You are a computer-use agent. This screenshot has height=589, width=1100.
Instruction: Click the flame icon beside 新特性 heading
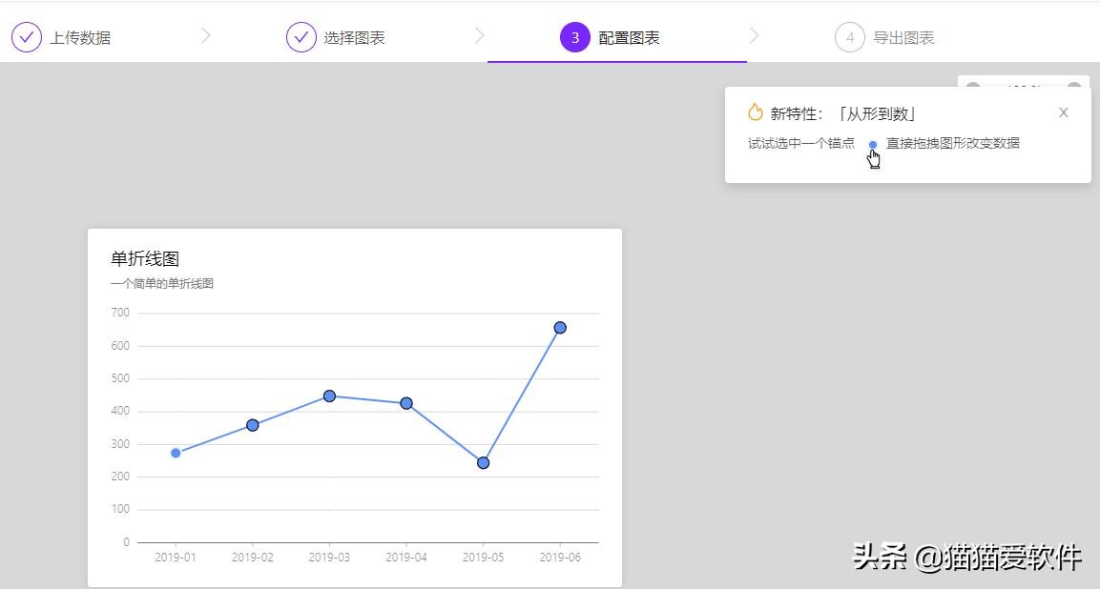[754, 112]
